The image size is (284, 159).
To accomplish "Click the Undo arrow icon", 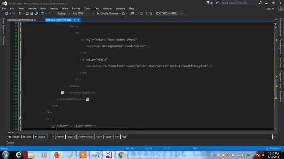I will coord(43,14).
